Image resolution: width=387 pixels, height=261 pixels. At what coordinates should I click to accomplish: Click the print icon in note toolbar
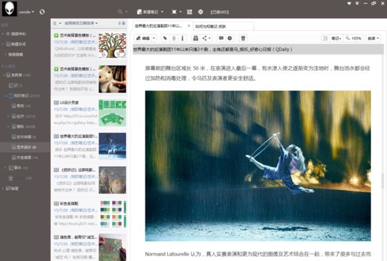click(x=196, y=38)
